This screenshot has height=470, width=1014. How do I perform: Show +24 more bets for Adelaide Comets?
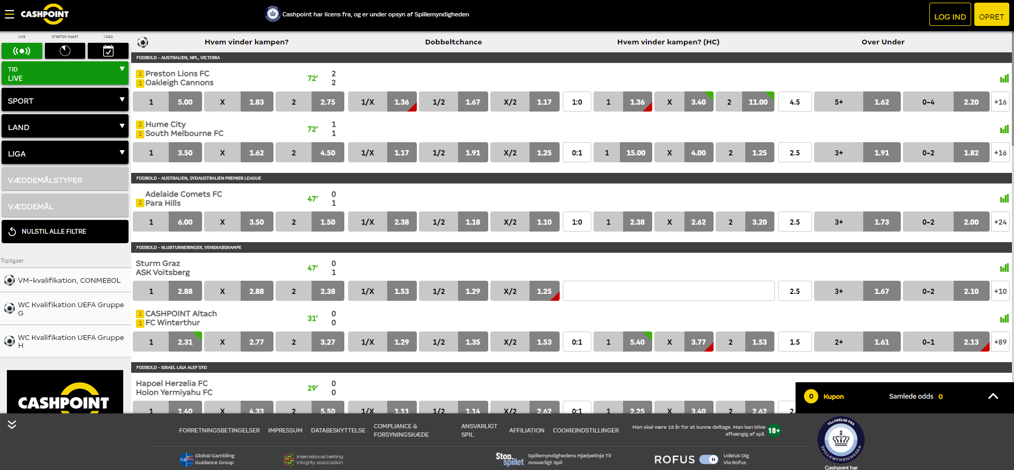[1000, 222]
